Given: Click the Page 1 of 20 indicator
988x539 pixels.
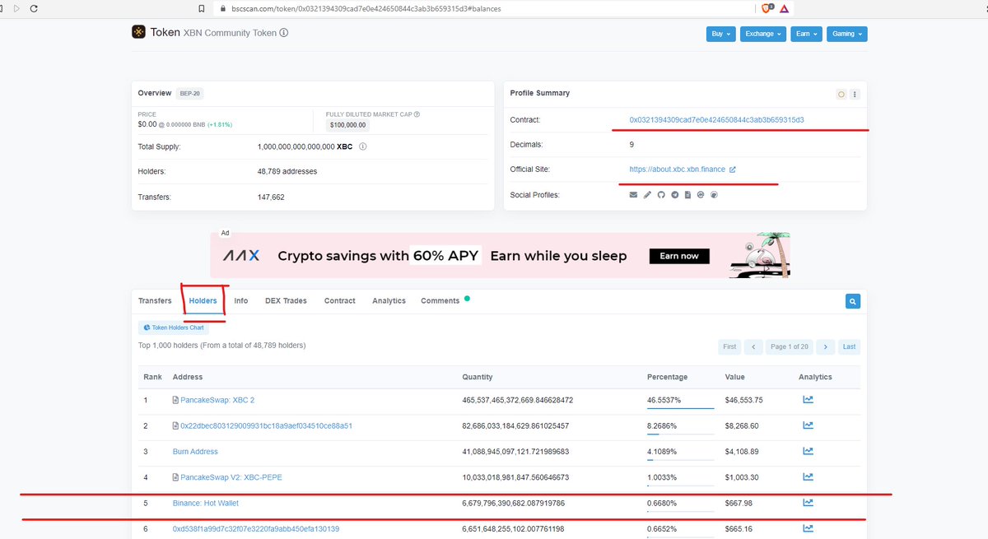Looking at the screenshot, I should point(790,346).
